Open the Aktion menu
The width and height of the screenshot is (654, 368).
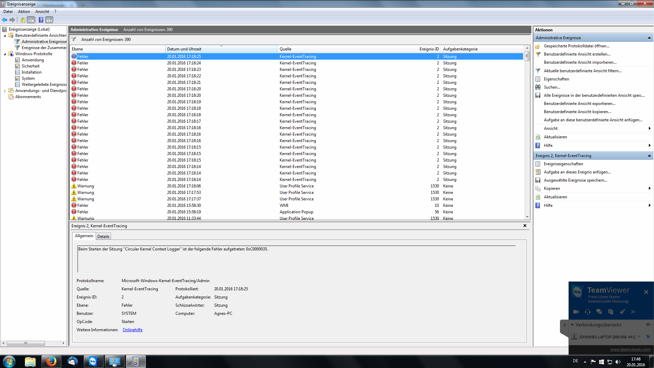point(24,12)
